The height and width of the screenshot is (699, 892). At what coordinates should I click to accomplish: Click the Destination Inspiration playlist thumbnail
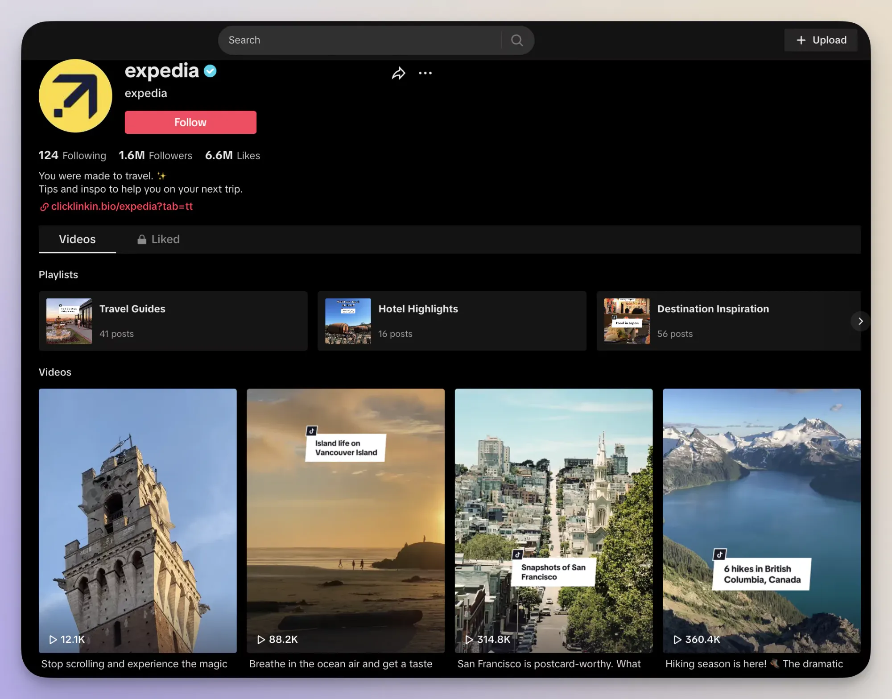pos(627,321)
